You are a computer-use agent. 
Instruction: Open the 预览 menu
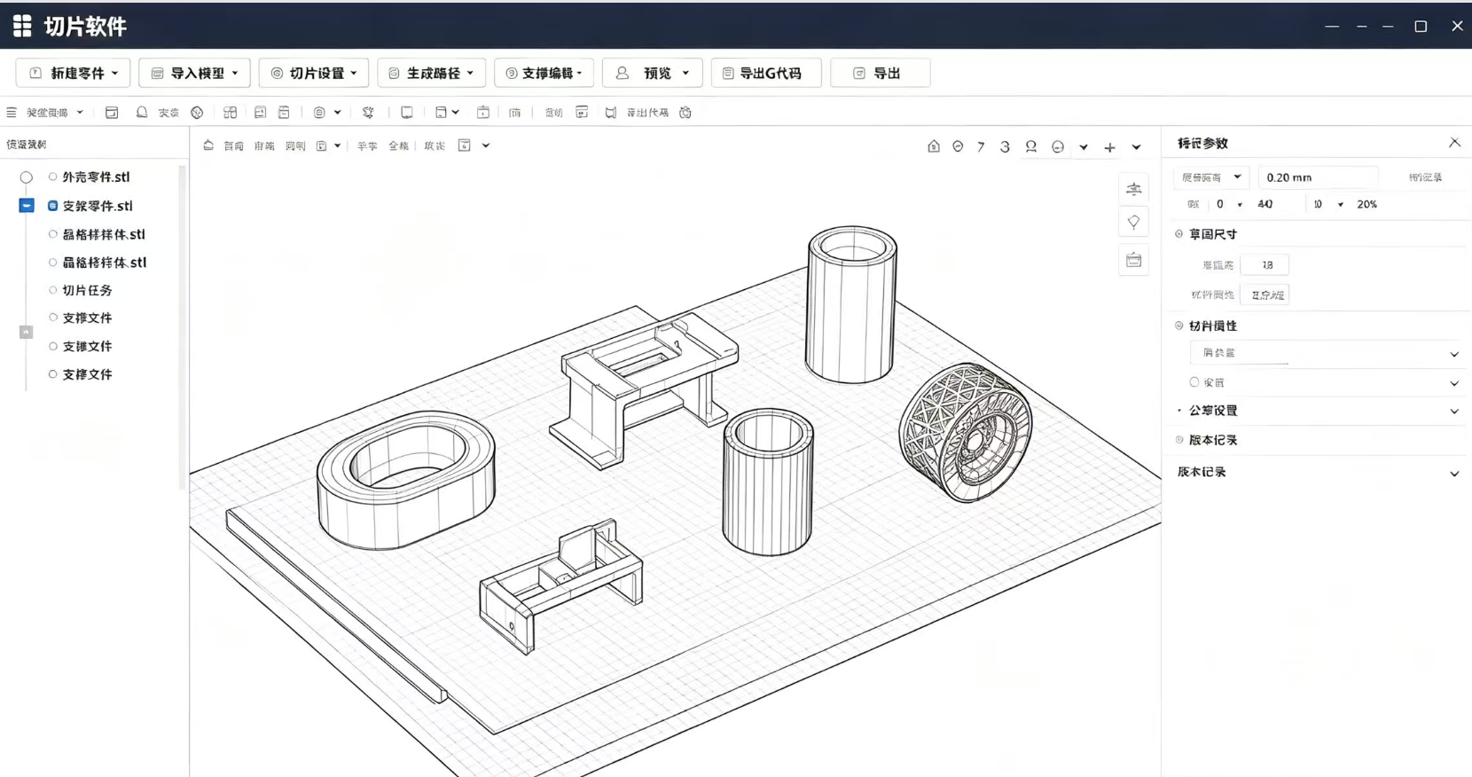click(x=653, y=73)
